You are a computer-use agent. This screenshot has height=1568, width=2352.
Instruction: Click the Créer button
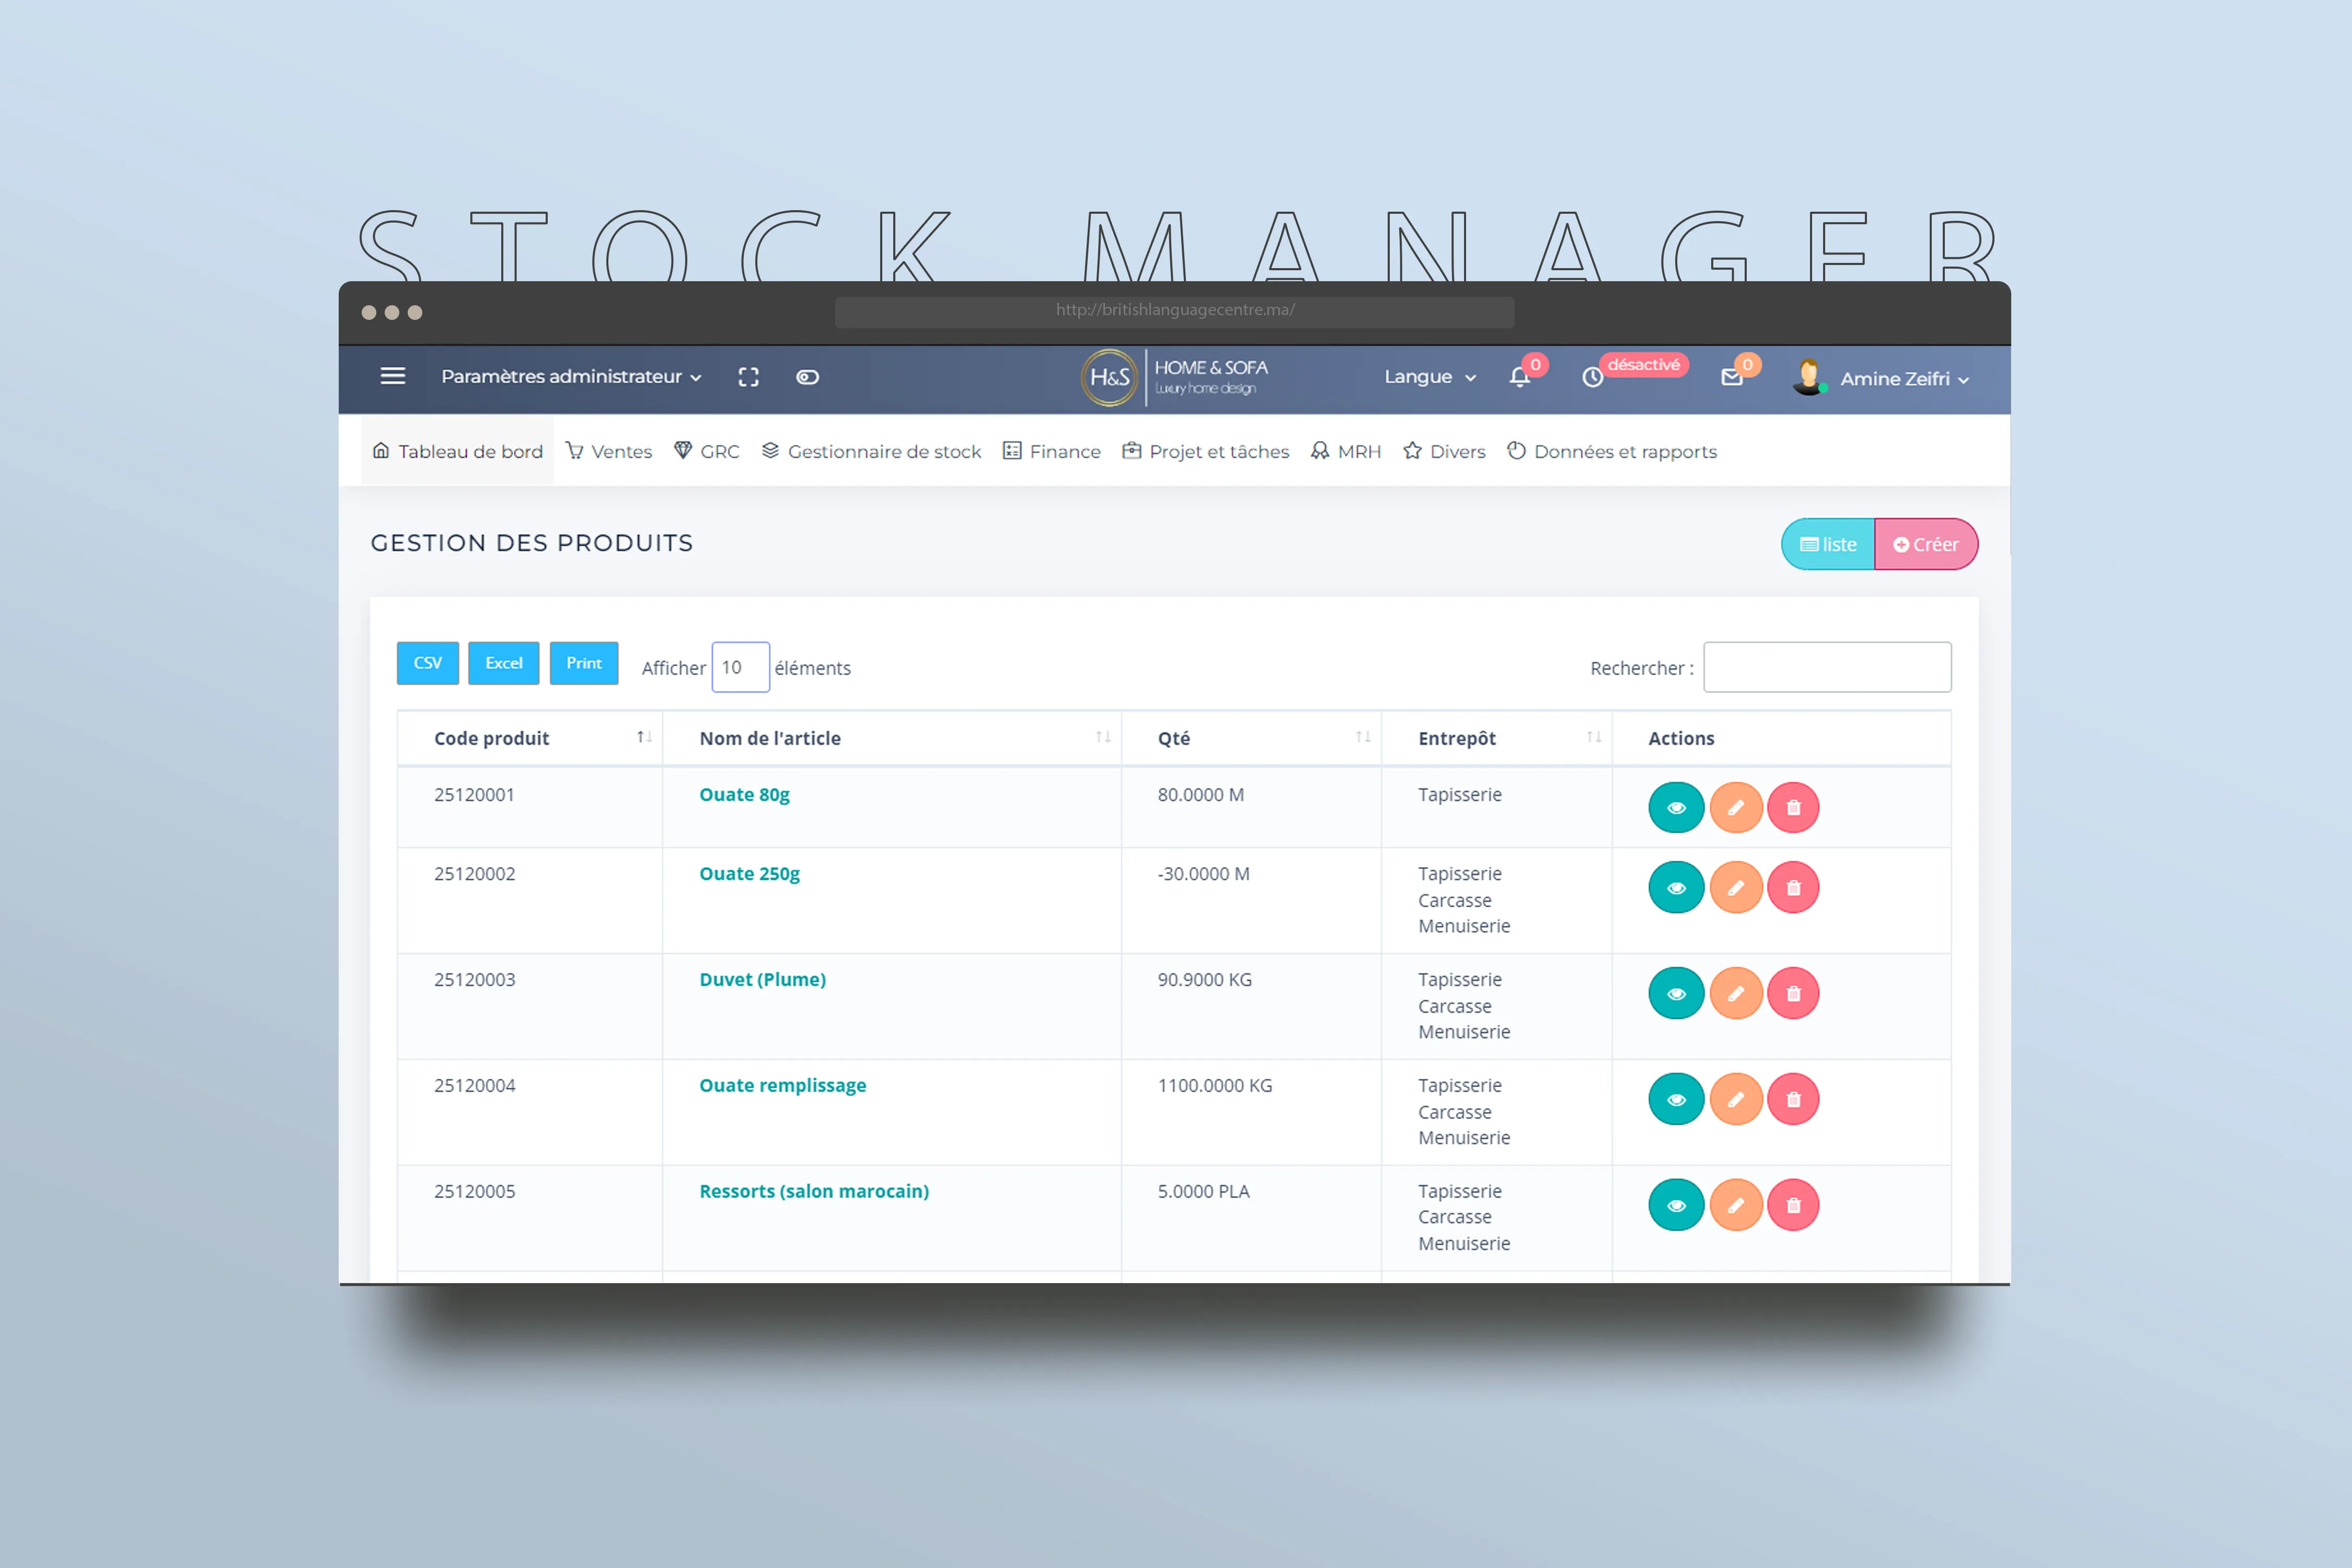1925,544
